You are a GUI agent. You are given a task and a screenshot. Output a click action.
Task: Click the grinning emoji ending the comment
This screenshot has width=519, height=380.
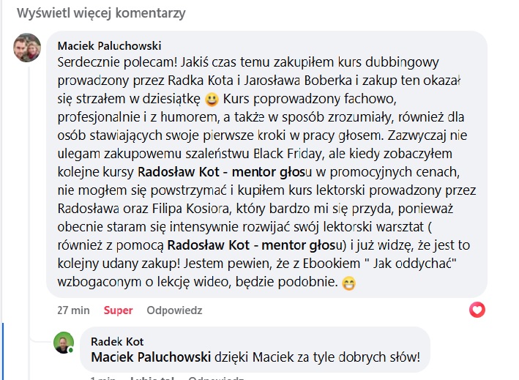click(x=350, y=282)
